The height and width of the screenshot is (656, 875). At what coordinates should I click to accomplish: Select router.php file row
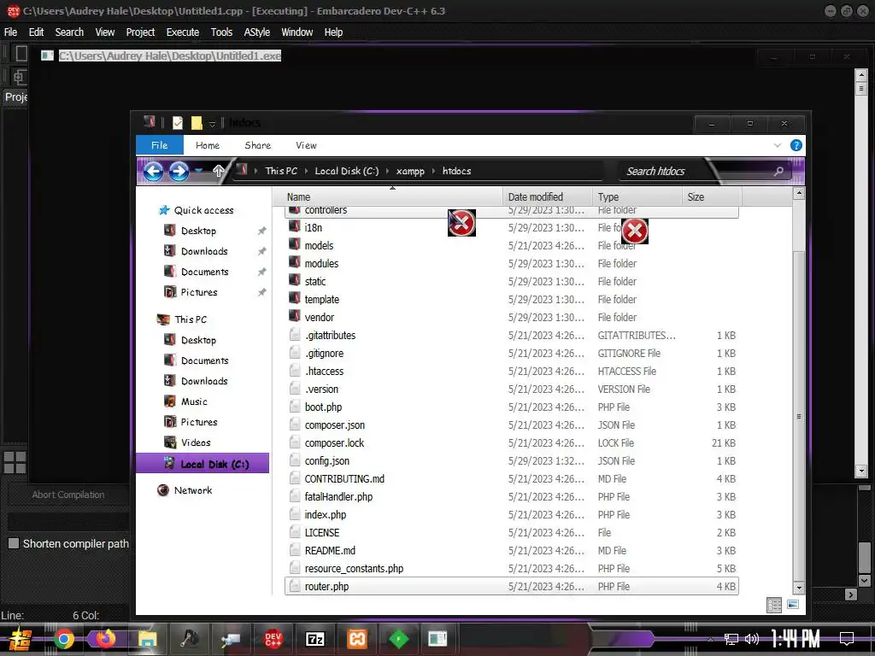tap(512, 586)
